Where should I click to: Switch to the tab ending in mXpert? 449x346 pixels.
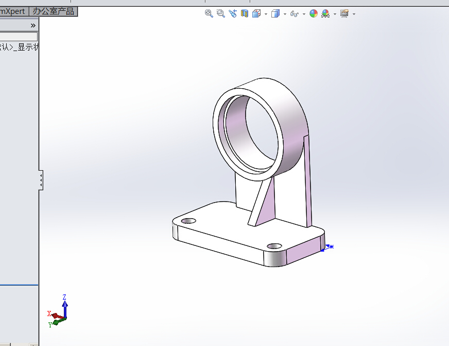click(x=14, y=11)
